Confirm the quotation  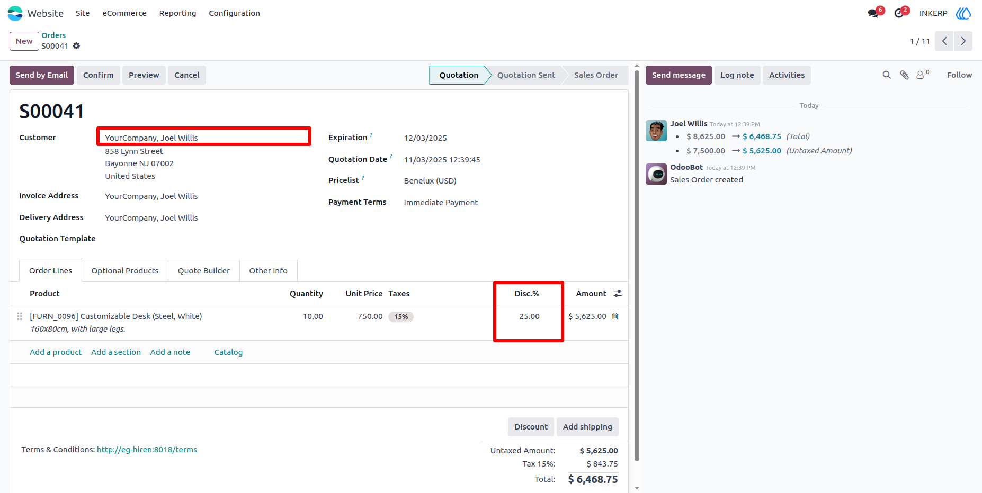click(x=99, y=75)
